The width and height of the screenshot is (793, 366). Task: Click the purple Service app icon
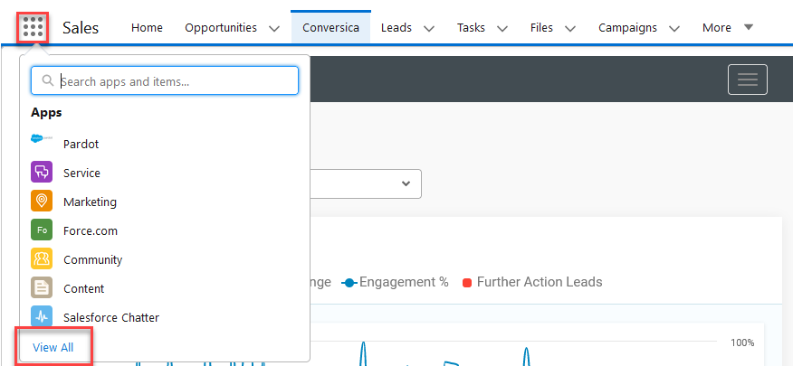42,172
